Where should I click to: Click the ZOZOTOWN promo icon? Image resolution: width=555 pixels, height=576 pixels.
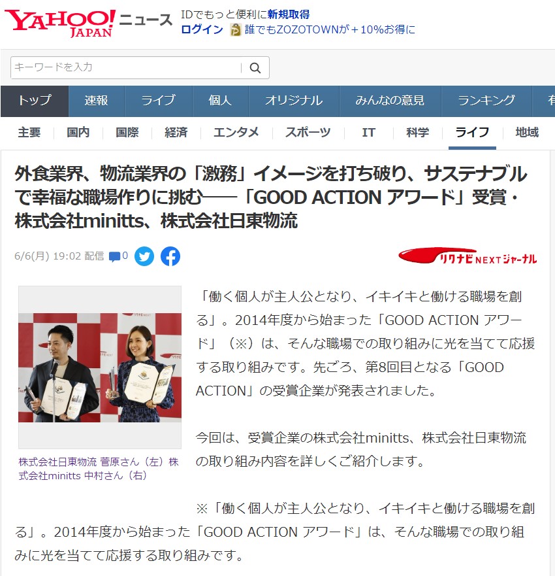point(235,30)
